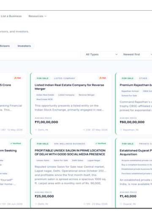This screenshot has width=152, height=214.
Task: Select the Lajpat Nagar tag
Action: pyautogui.click(x=94, y=160)
